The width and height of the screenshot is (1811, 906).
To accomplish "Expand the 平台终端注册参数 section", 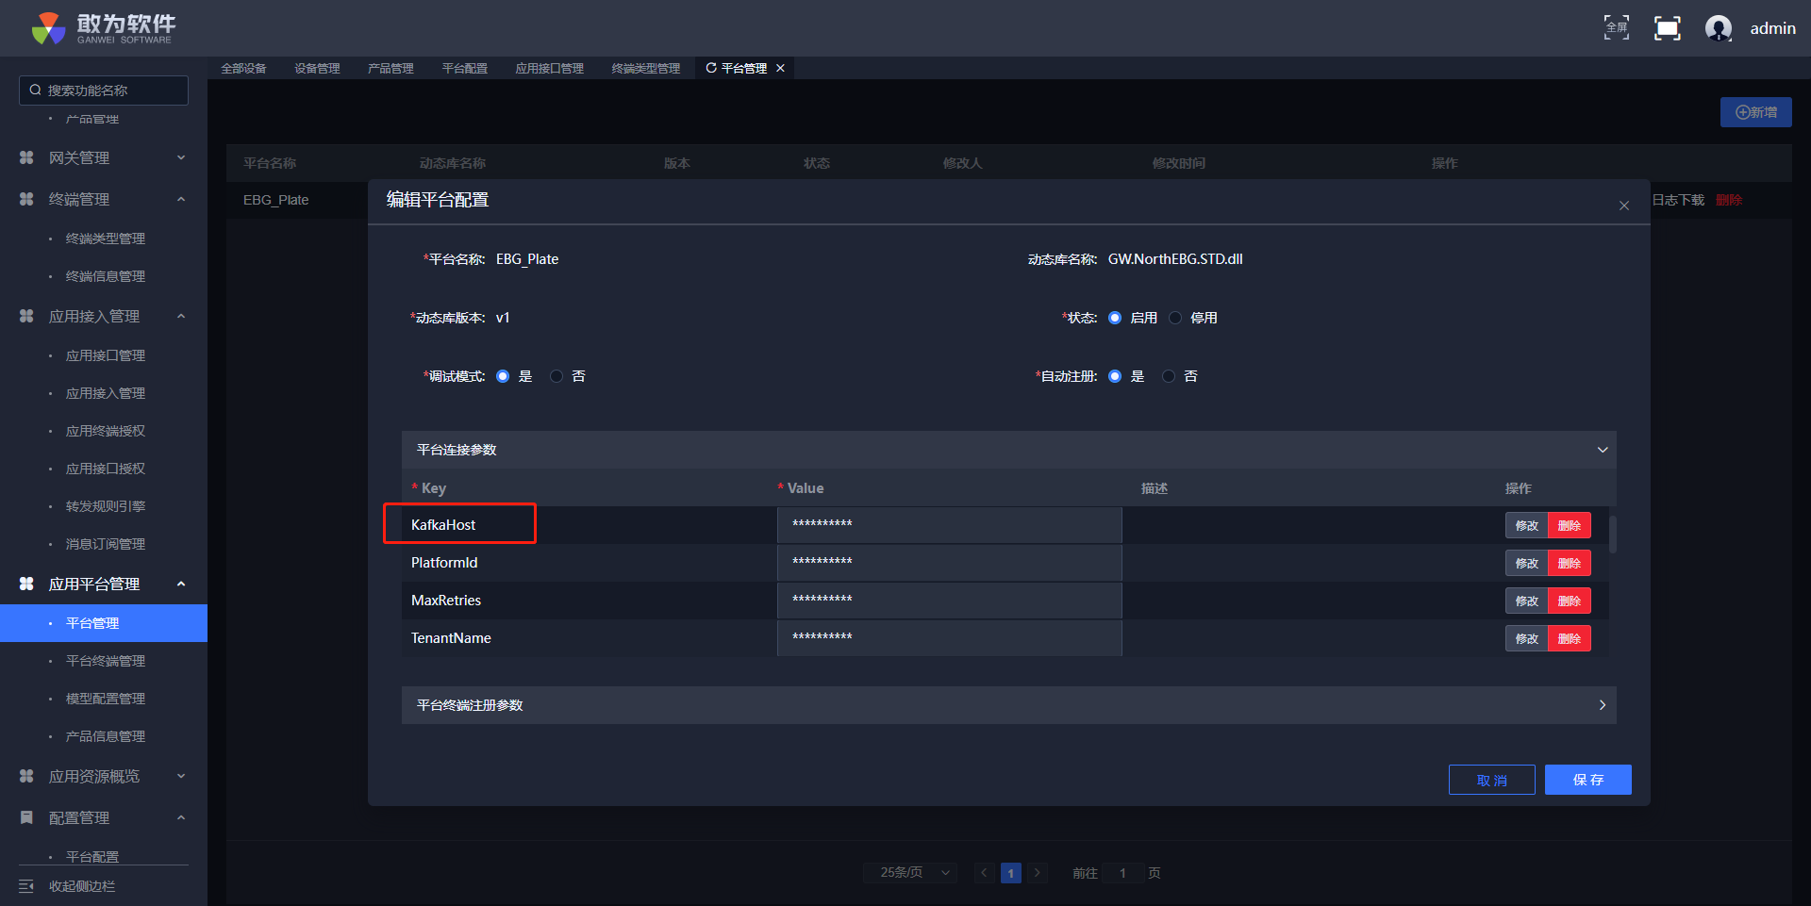I will pyautogui.click(x=1602, y=705).
